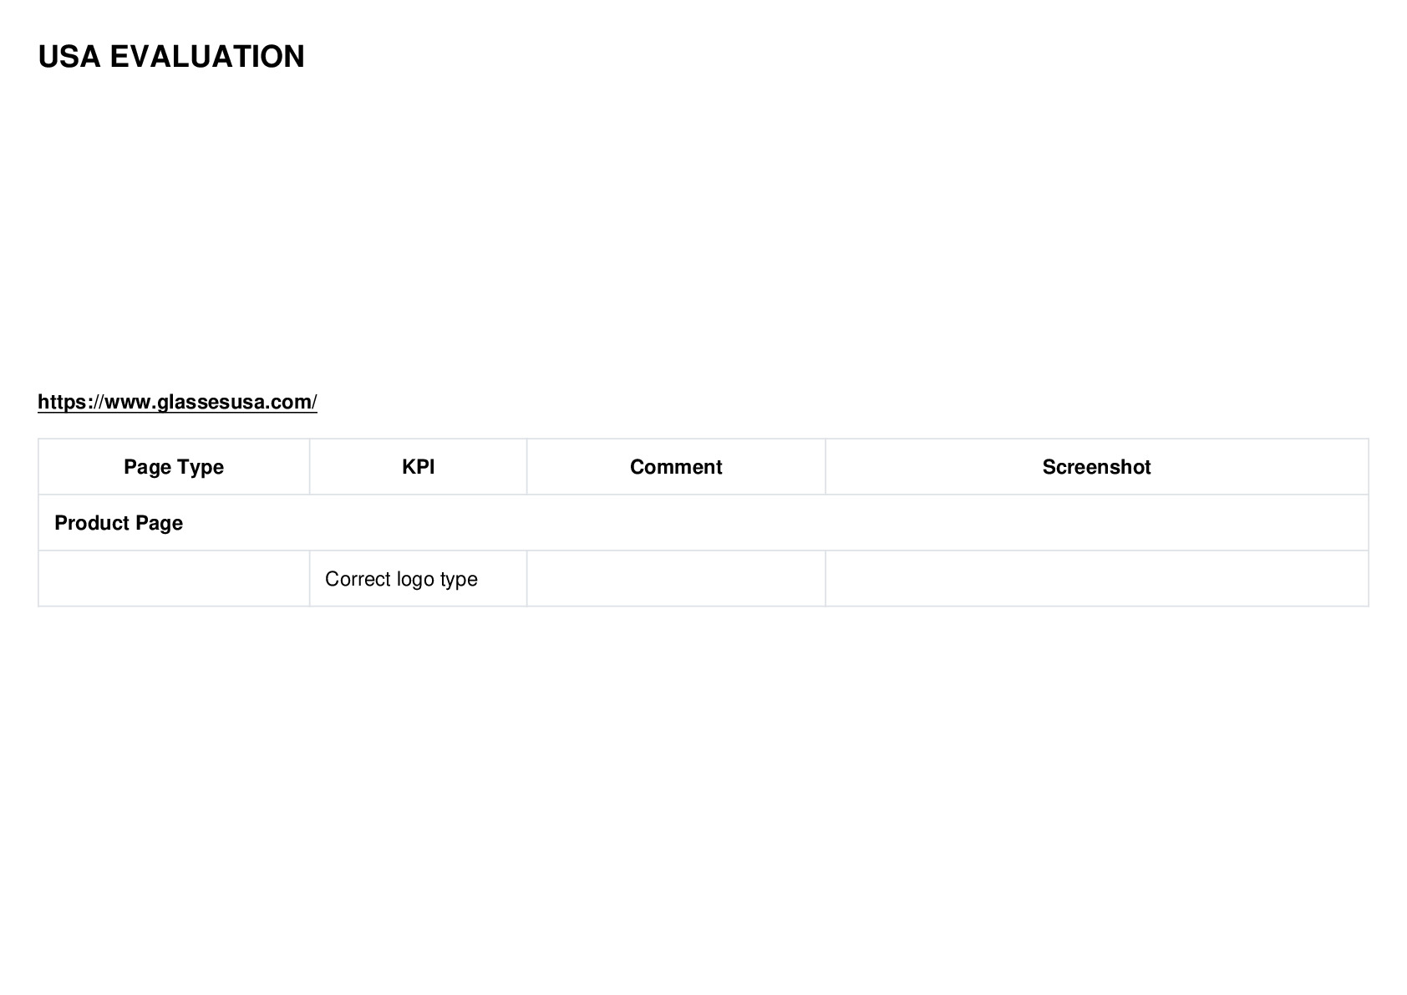
Task: Click empty Page Type cell beside Correct logo type
Action: [x=174, y=578]
